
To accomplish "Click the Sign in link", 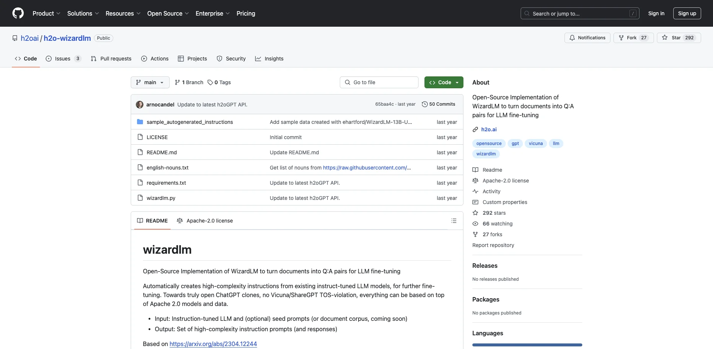I will coord(656,13).
